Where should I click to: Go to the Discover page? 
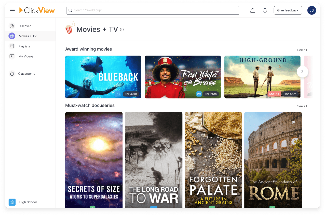[24, 26]
